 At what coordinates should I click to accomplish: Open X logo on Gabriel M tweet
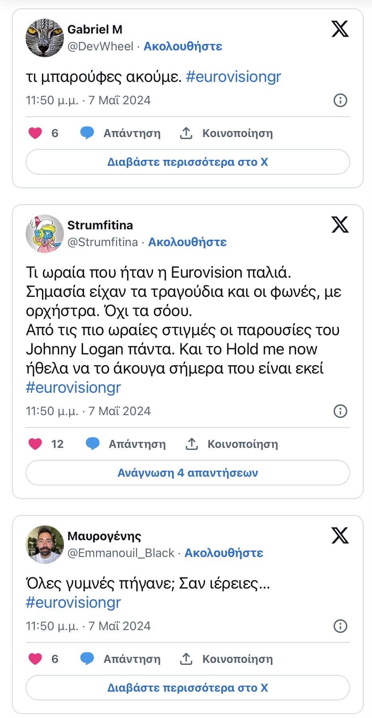340,29
